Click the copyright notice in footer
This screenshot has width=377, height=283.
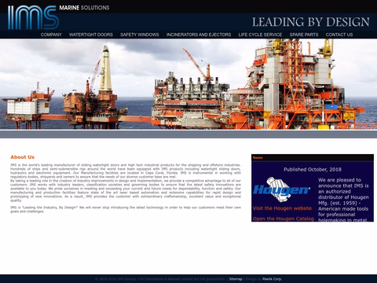pyautogui.click(x=160, y=279)
